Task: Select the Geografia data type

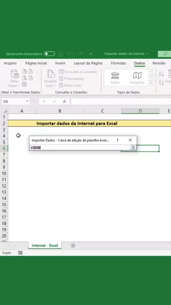Action: coord(137,77)
